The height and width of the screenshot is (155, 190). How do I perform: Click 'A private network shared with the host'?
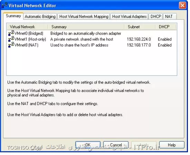[82, 39]
